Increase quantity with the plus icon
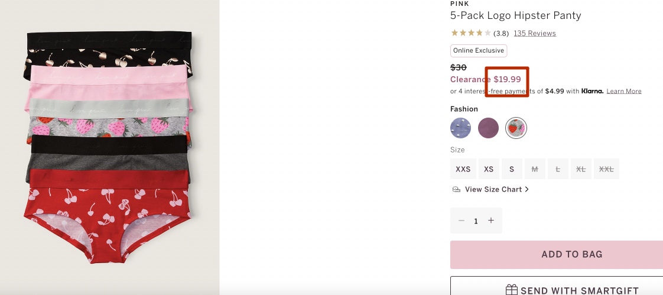Screen dimensions: 663x295 click(x=491, y=221)
